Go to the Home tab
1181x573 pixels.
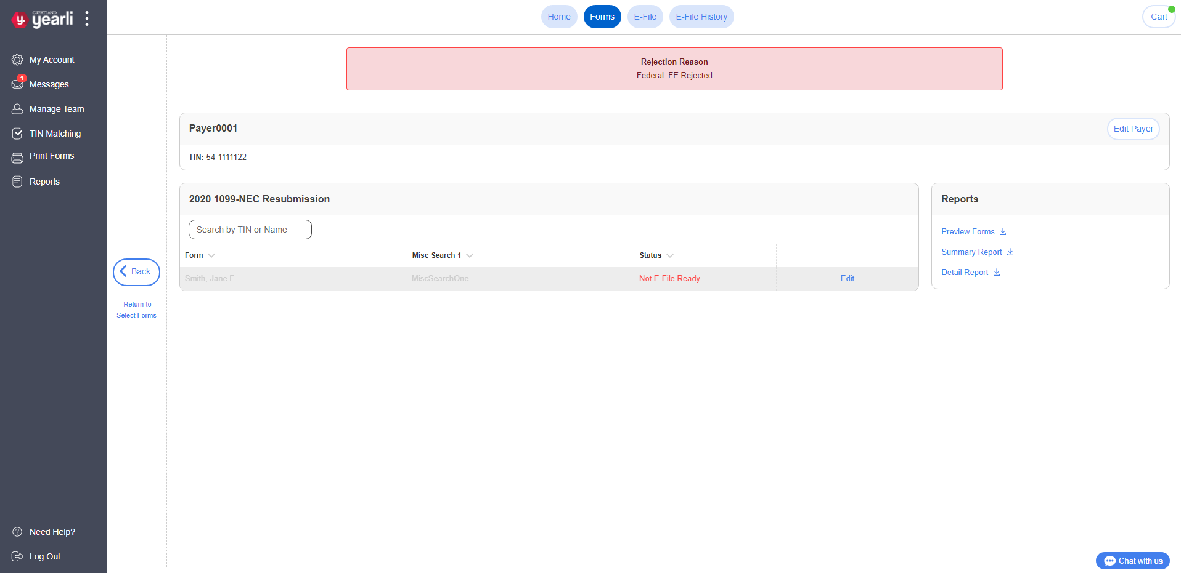point(558,17)
